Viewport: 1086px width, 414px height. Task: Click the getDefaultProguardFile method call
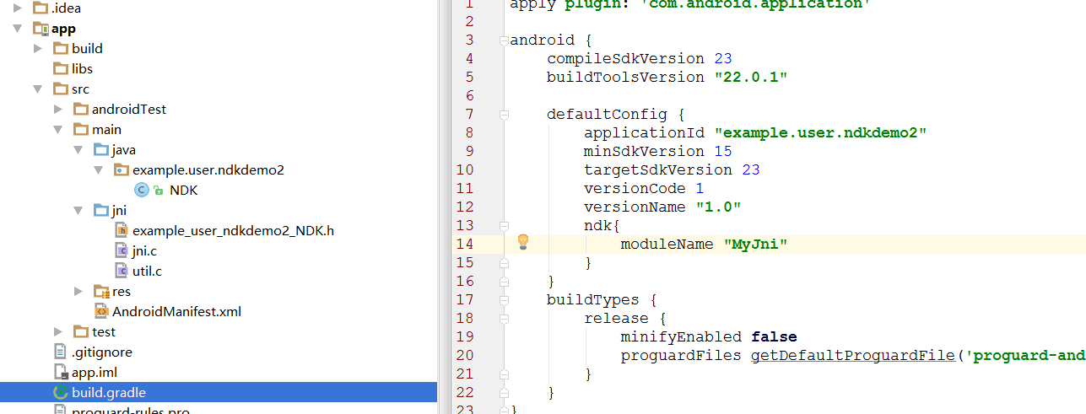coord(853,356)
